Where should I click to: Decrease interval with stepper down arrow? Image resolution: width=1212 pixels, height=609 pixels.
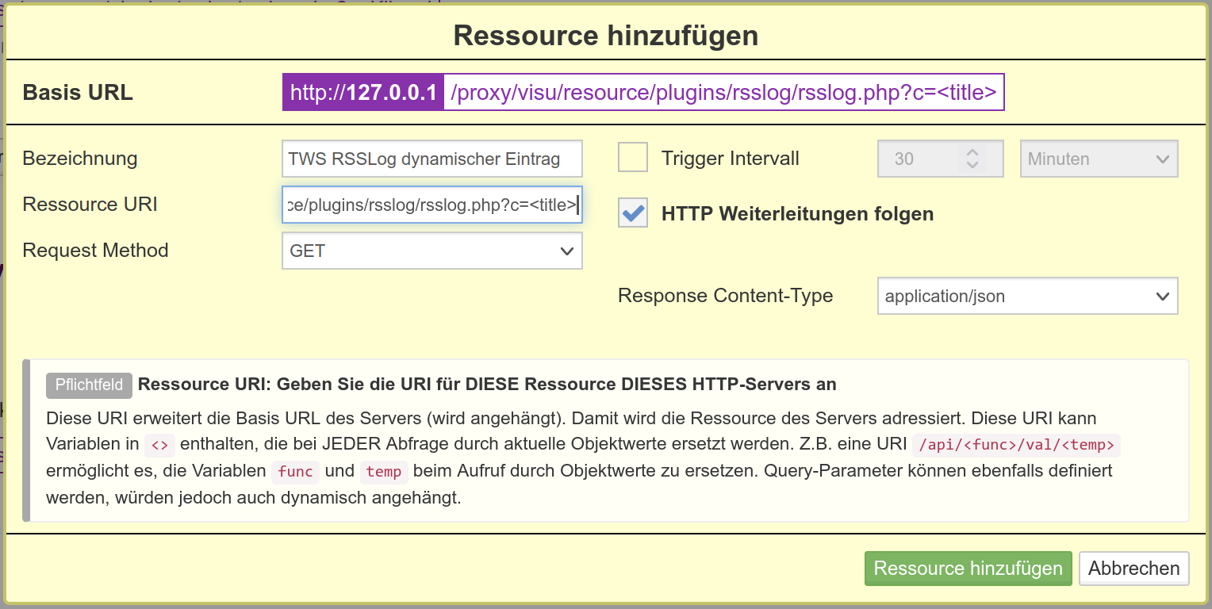coord(972,166)
